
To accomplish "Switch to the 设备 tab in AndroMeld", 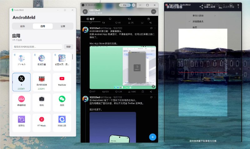I will point(22,26).
